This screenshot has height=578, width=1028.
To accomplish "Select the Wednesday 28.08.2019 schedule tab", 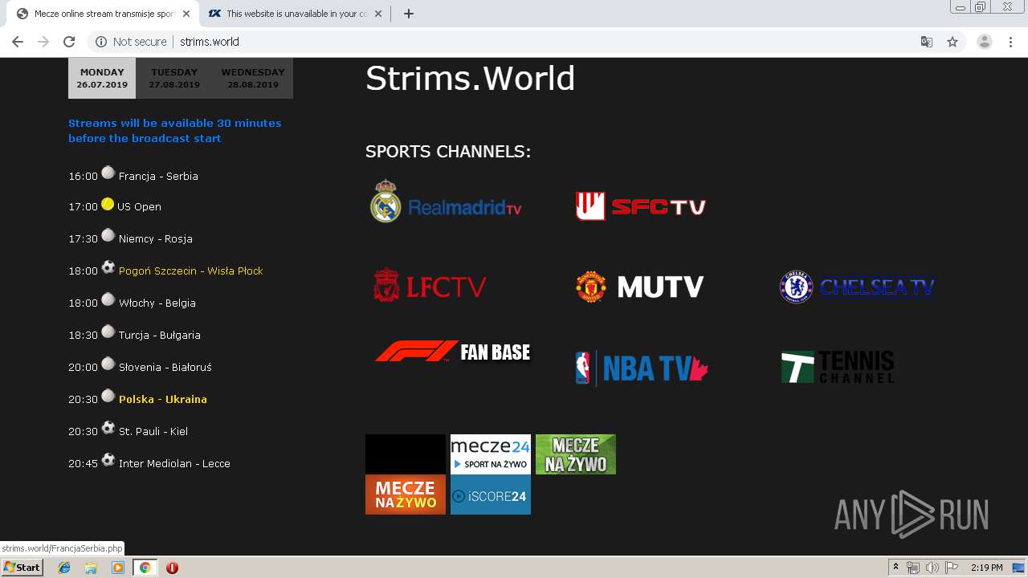I will coord(253,78).
